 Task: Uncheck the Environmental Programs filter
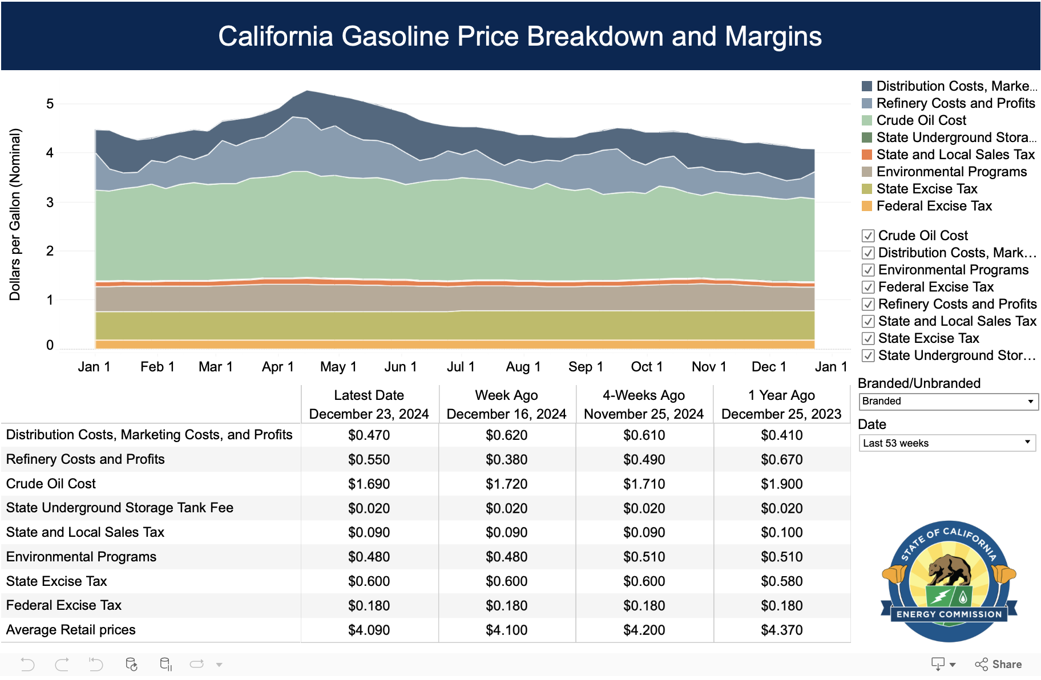[x=867, y=270]
